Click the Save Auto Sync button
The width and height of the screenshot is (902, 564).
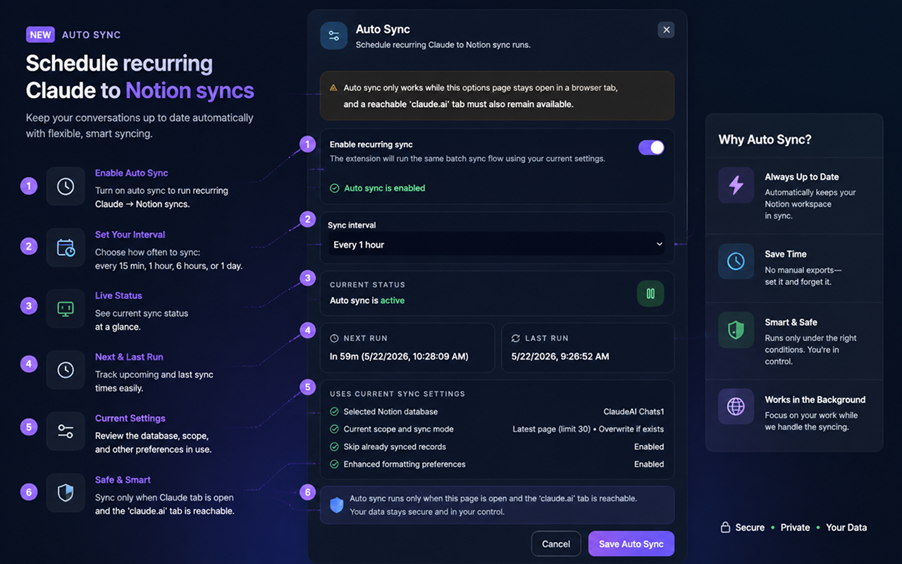tap(631, 544)
